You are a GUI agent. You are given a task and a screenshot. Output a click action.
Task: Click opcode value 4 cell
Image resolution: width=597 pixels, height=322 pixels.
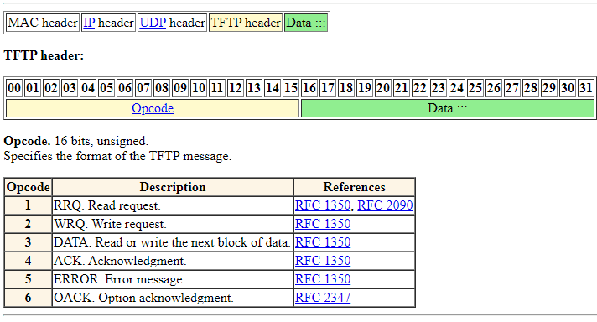click(x=29, y=261)
